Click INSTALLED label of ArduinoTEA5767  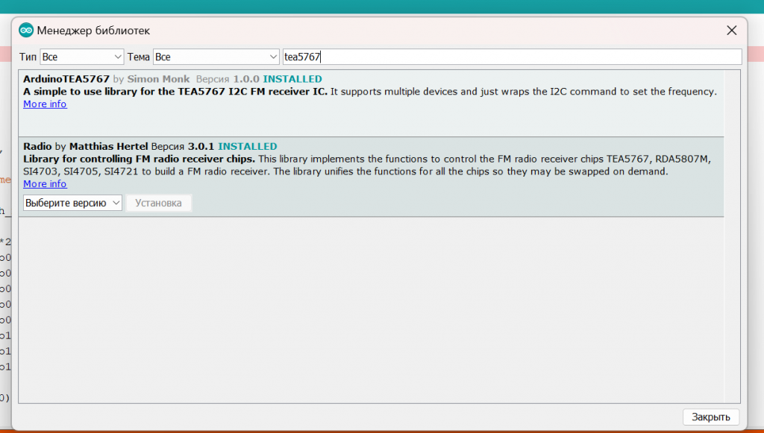[292, 79]
